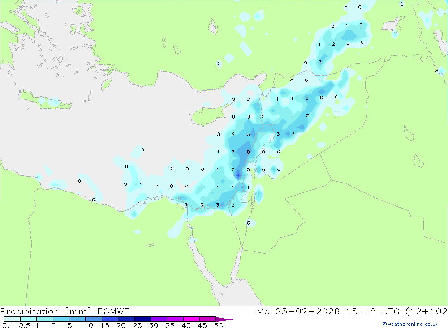Click the "0.5" legend scale label
This screenshot has width=448, height=328.
coord(24,325)
